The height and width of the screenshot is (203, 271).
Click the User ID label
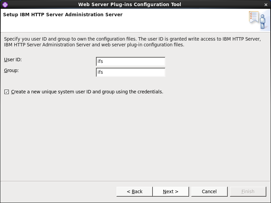(13, 60)
